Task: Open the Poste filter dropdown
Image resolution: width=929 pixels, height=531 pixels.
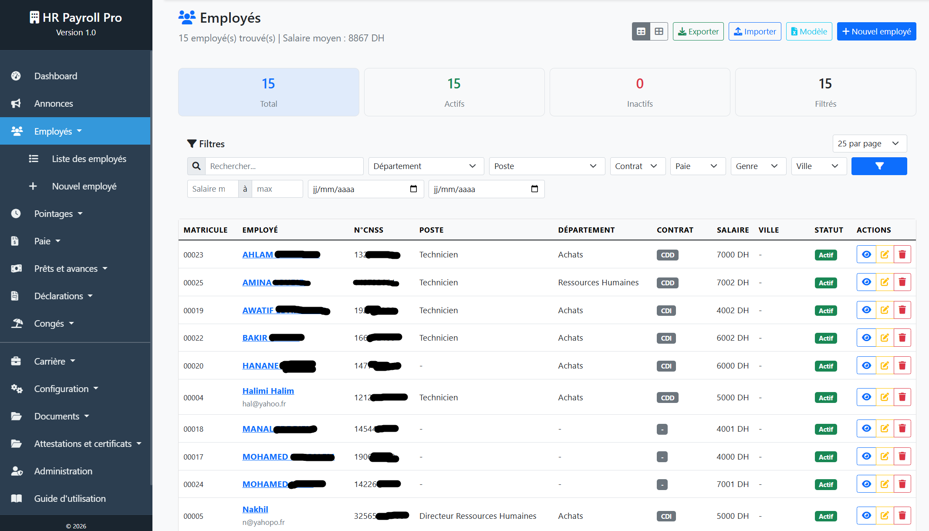Action: [x=547, y=166]
